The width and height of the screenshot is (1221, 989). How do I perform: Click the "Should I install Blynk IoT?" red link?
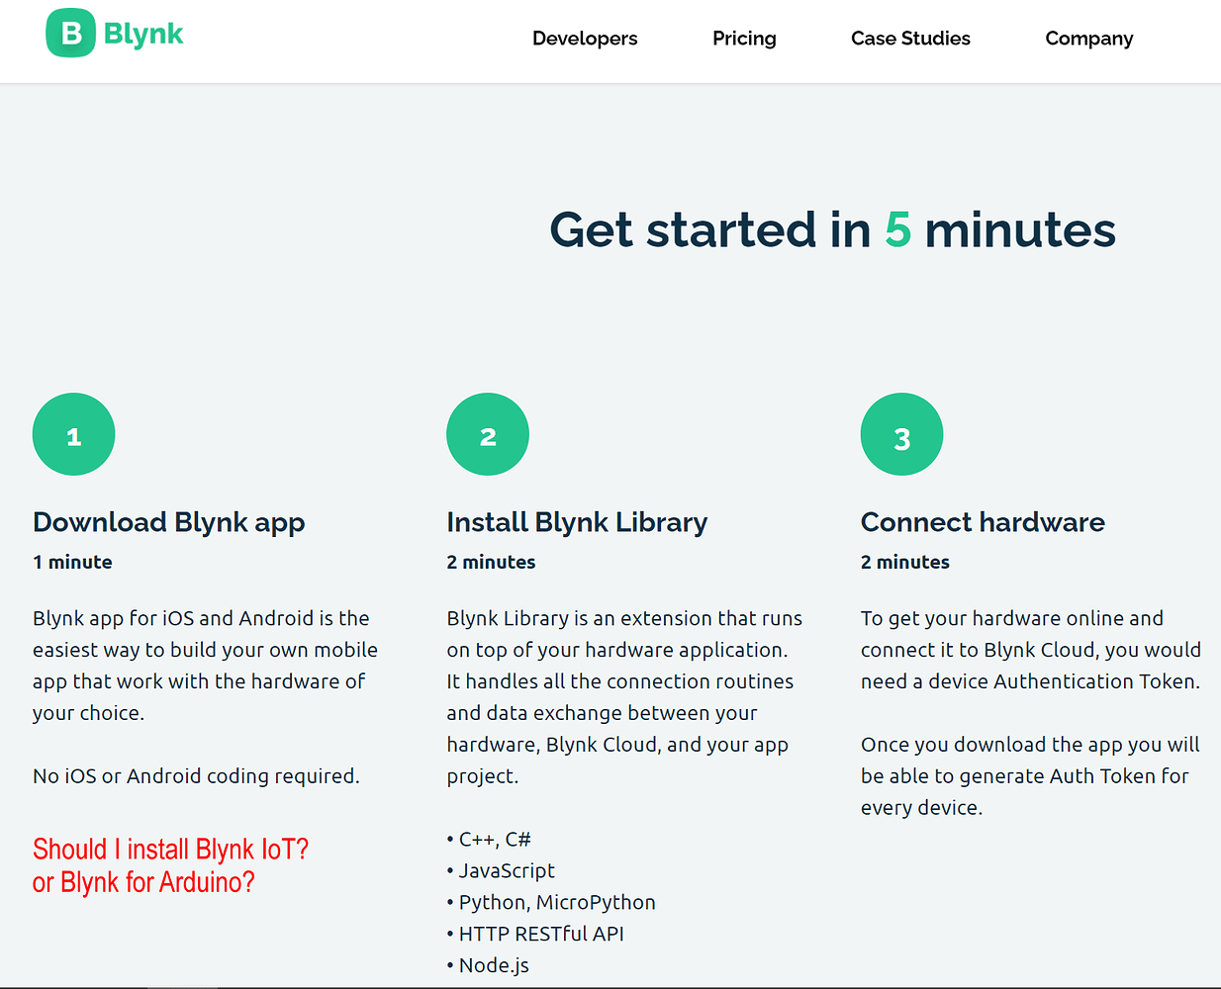point(170,849)
